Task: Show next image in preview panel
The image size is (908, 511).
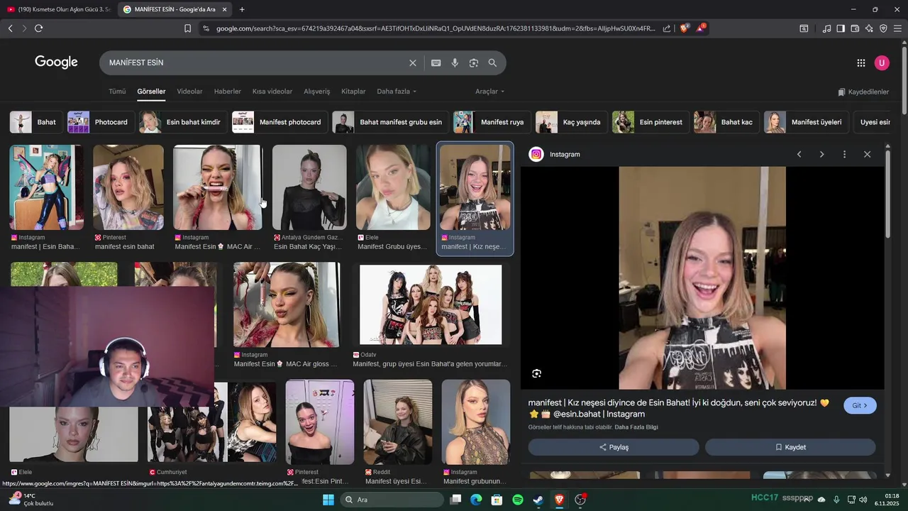Action: 821,154
